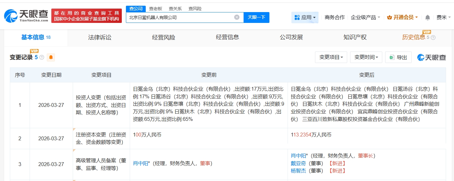This screenshot has width=454, height=181.
Task: Open notifications via the header bell icon
Action: 428,17
